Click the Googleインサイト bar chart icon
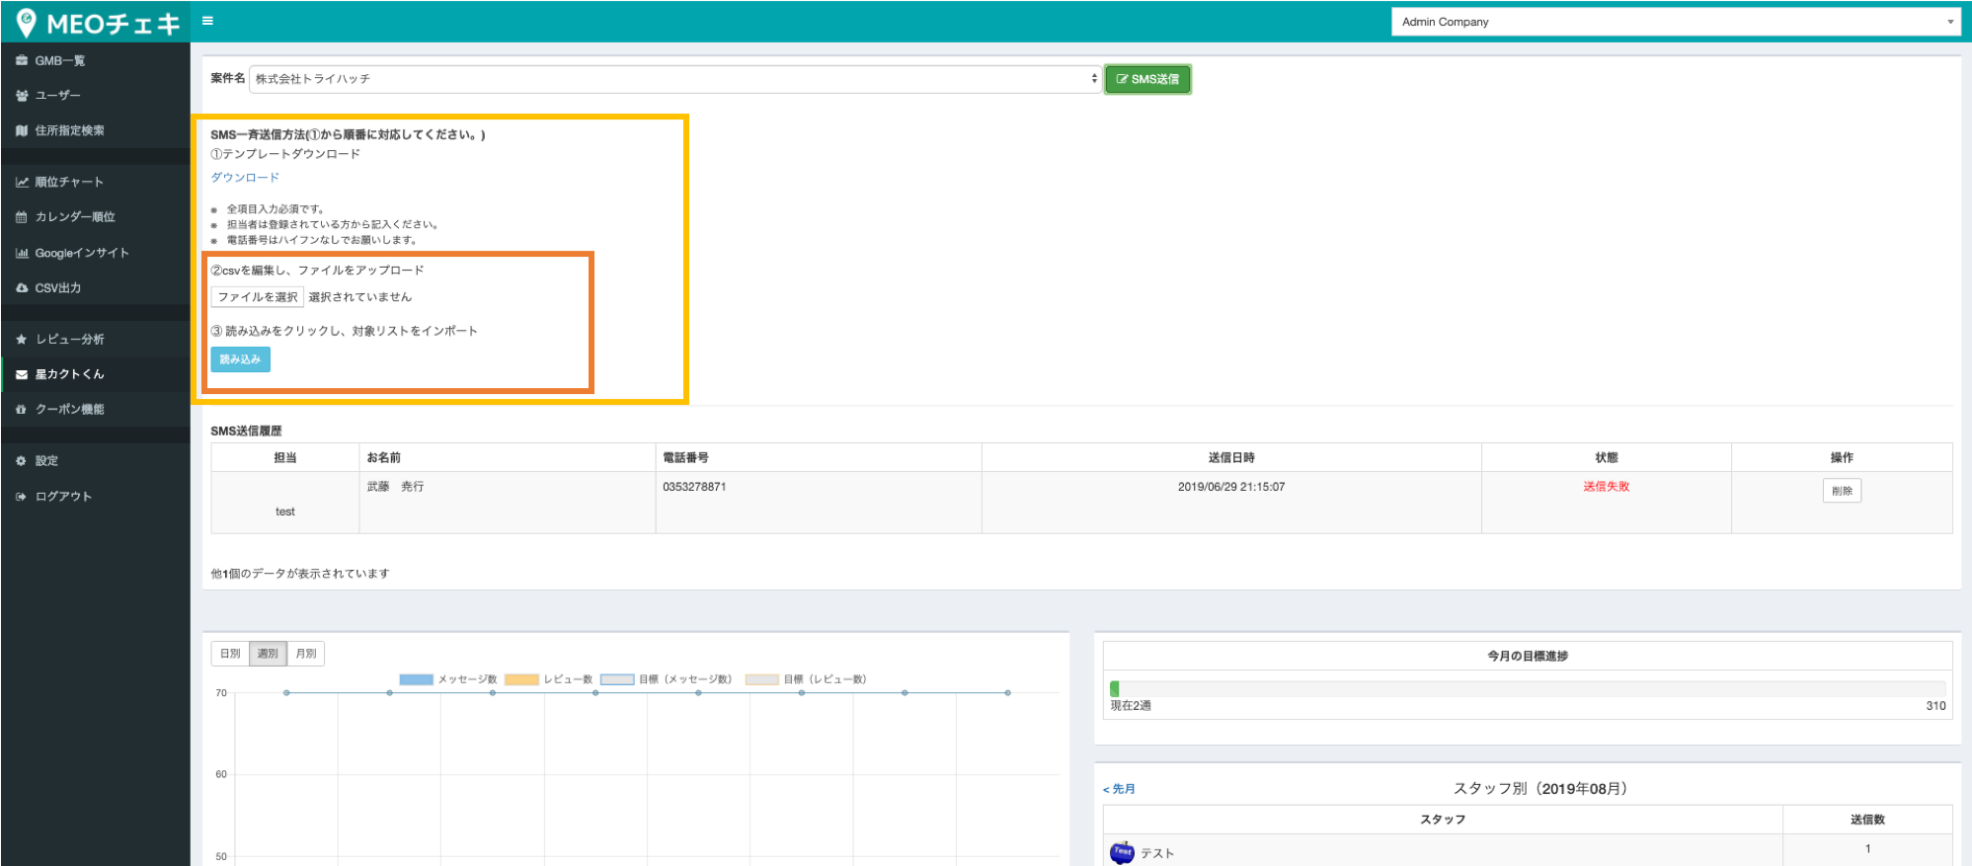Viewport: 1972px width, 866px height. click(22, 253)
